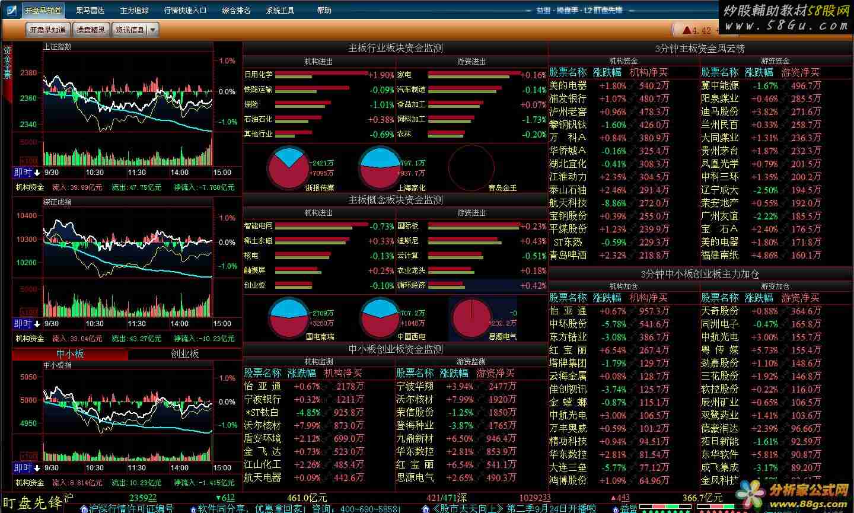Click the 中小板创业板资金监测 panel header
854x513 pixels.
[396, 349]
